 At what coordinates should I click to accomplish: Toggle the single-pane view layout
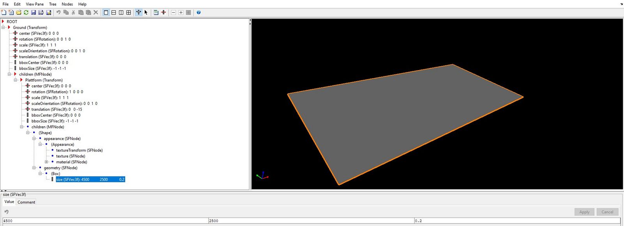click(106, 12)
